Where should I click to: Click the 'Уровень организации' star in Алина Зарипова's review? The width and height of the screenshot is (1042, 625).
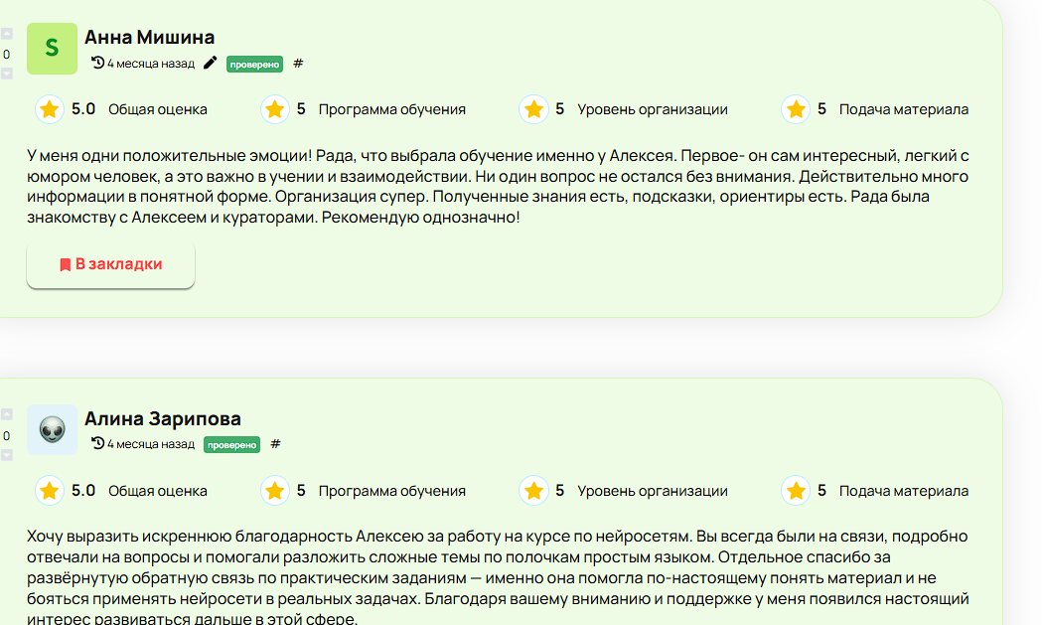tap(533, 491)
